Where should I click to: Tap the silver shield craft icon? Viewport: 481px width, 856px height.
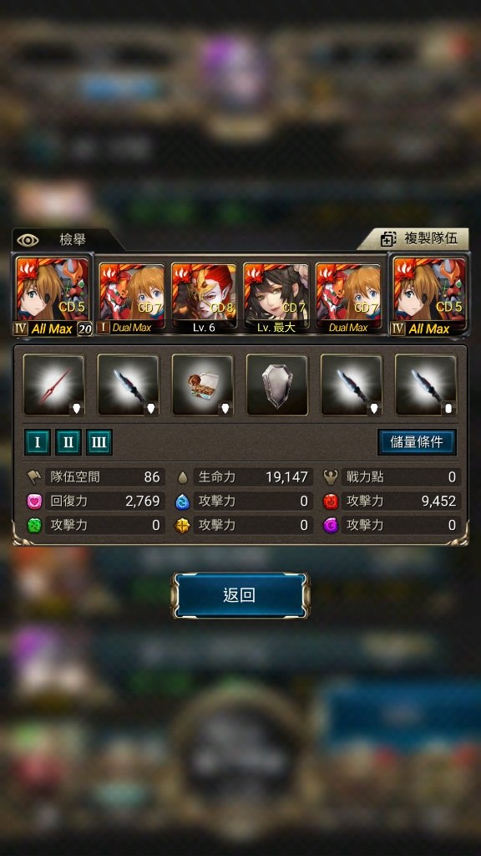(x=277, y=385)
